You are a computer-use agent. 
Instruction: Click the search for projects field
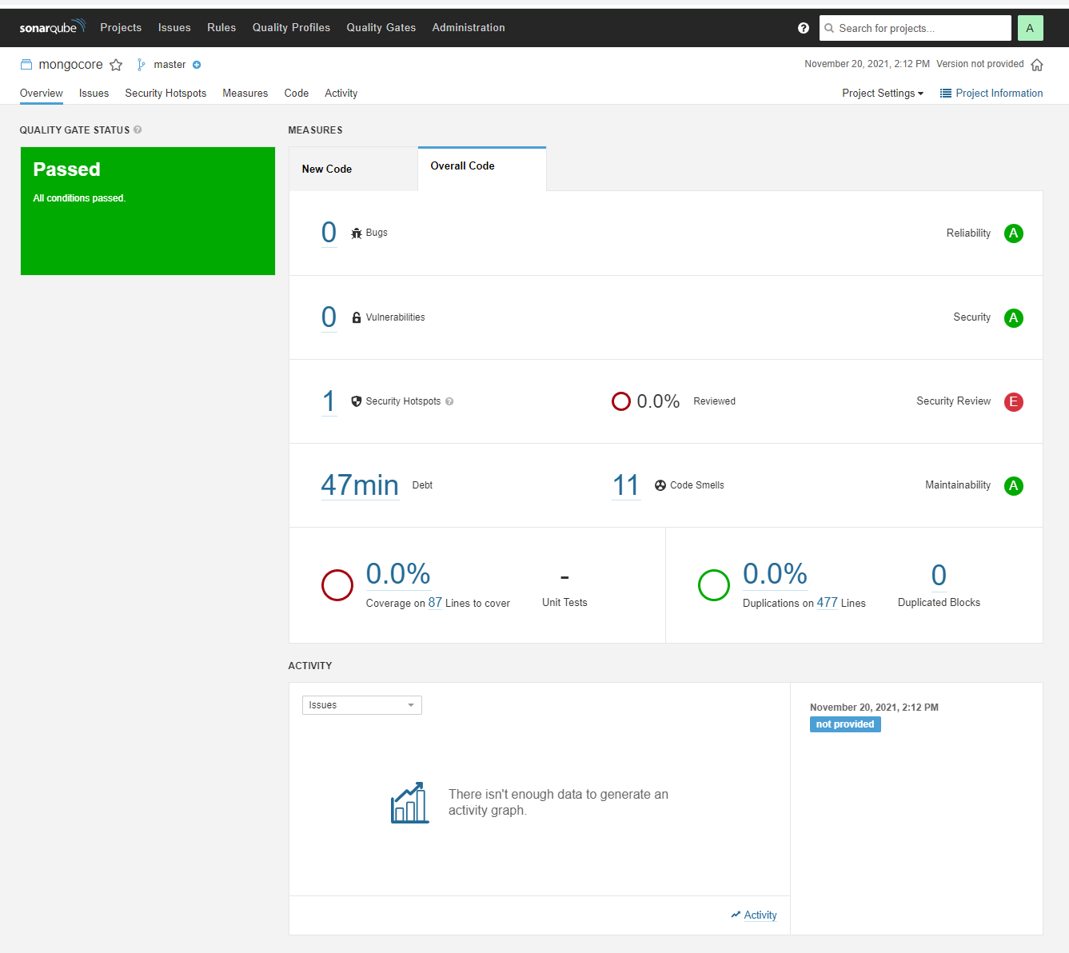tap(915, 27)
